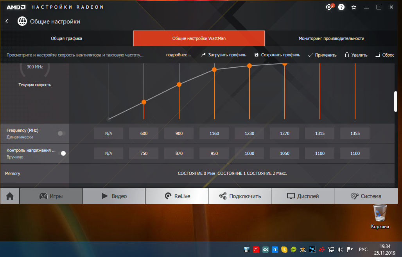
Task: Toggle Frequency (MHz) dynamic switch
Action: (61, 133)
